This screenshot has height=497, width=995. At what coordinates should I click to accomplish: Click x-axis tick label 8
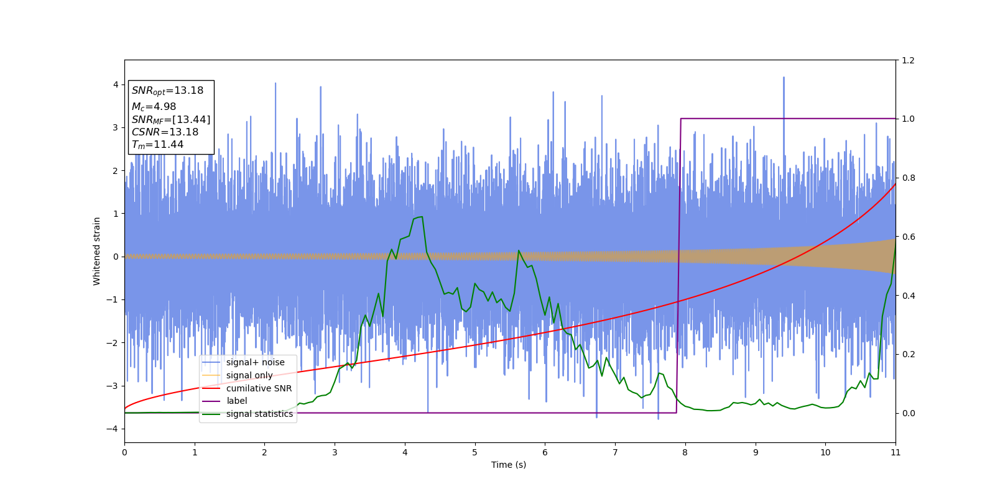coord(685,452)
